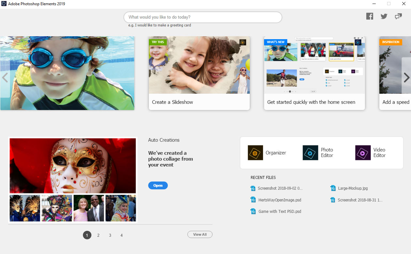Open 'Get started quickly with the home screen' card
Viewport: 411px width, 254px height.
(314, 73)
